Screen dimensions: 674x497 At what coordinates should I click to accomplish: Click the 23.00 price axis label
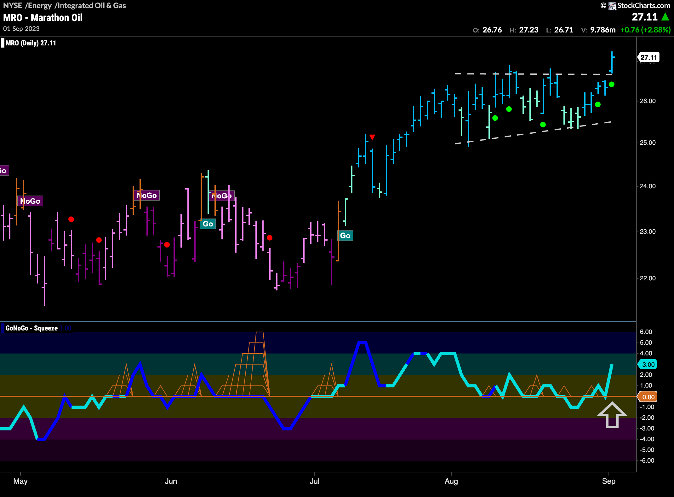648,231
